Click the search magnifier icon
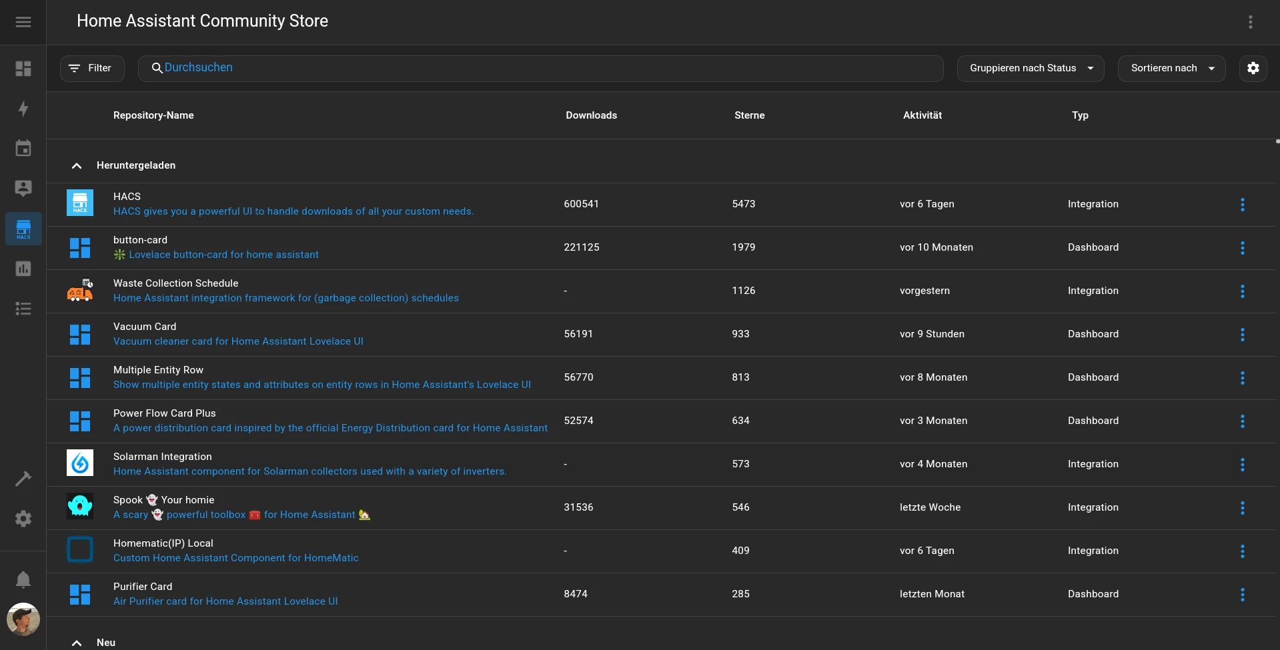The height and width of the screenshot is (650, 1280). (157, 68)
